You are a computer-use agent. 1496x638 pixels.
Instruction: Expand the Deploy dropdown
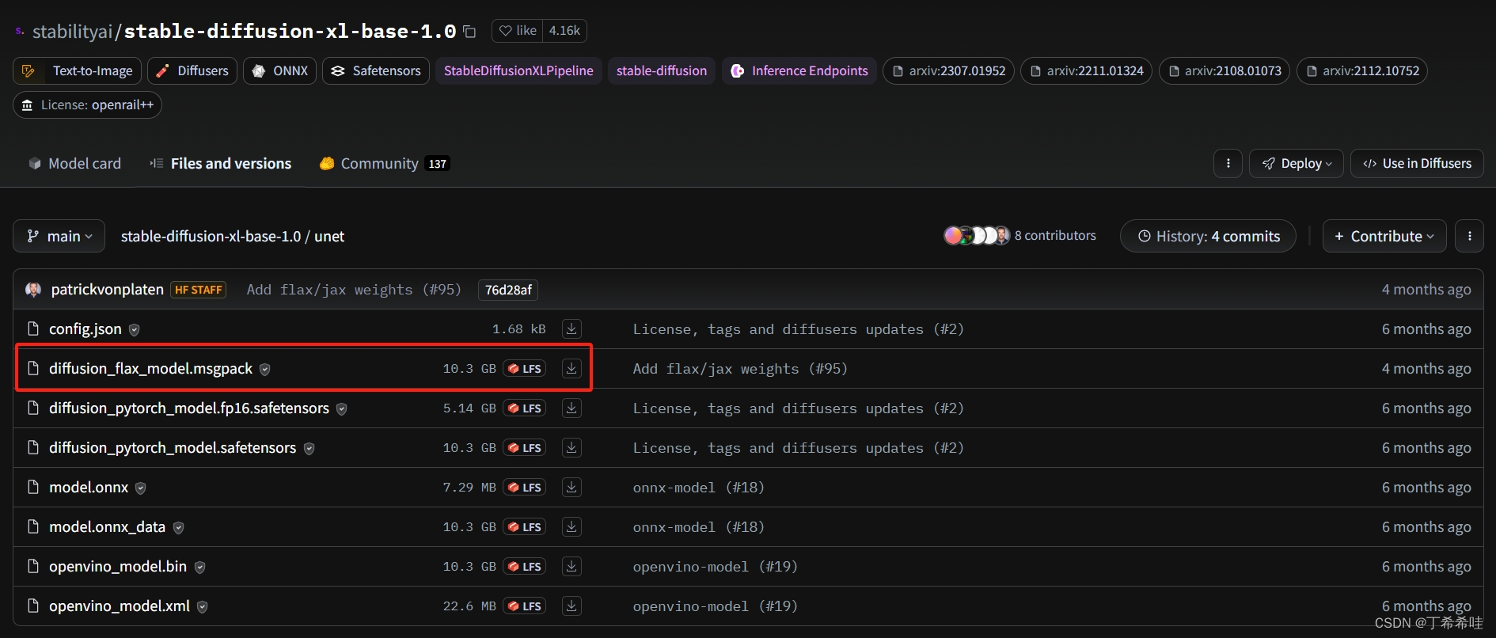click(1297, 163)
